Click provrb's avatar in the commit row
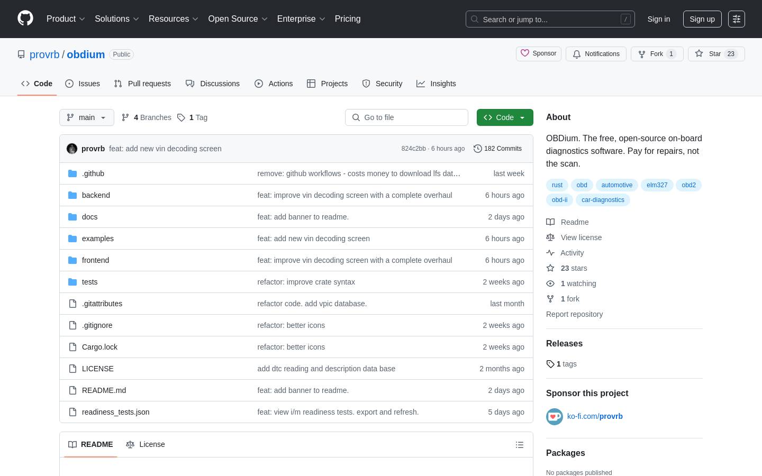The image size is (762, 476). [72, 149]
